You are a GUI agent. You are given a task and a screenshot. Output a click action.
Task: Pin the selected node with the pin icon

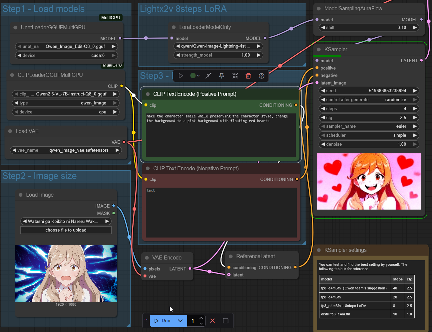pyautogui.click(x=221, y=76)
